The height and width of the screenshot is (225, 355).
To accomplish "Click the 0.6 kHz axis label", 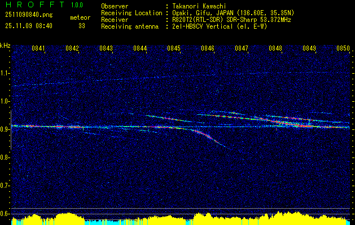I will click(x=5, y=214).
